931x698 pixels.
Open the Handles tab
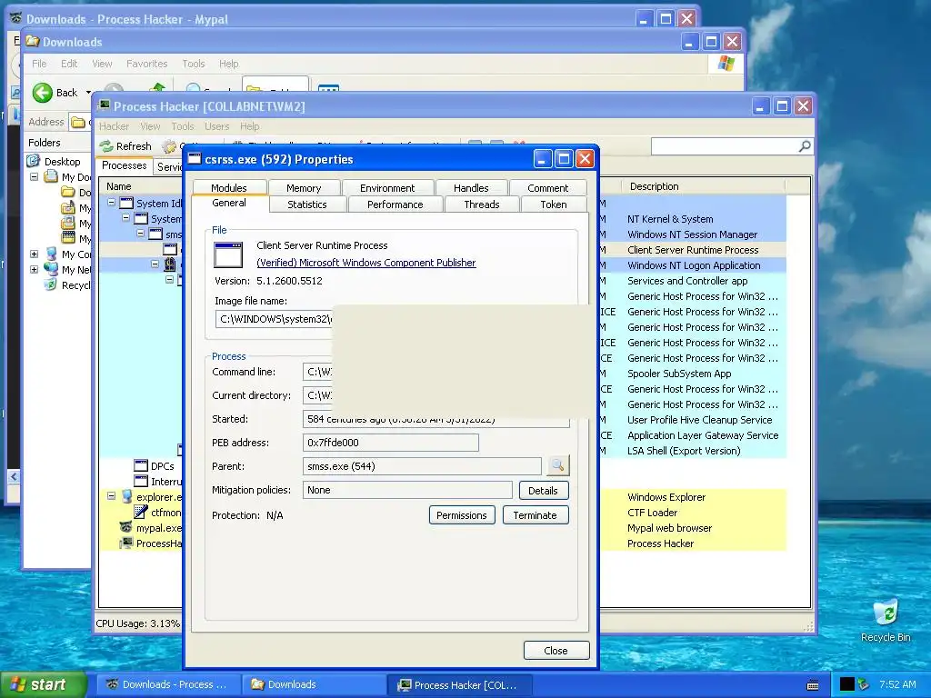point(471,187)
